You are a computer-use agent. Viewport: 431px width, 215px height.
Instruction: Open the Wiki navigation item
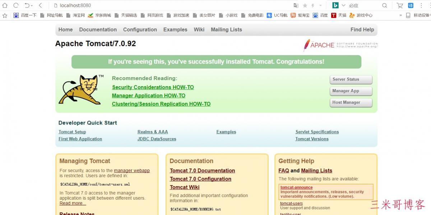pos(199,30)
